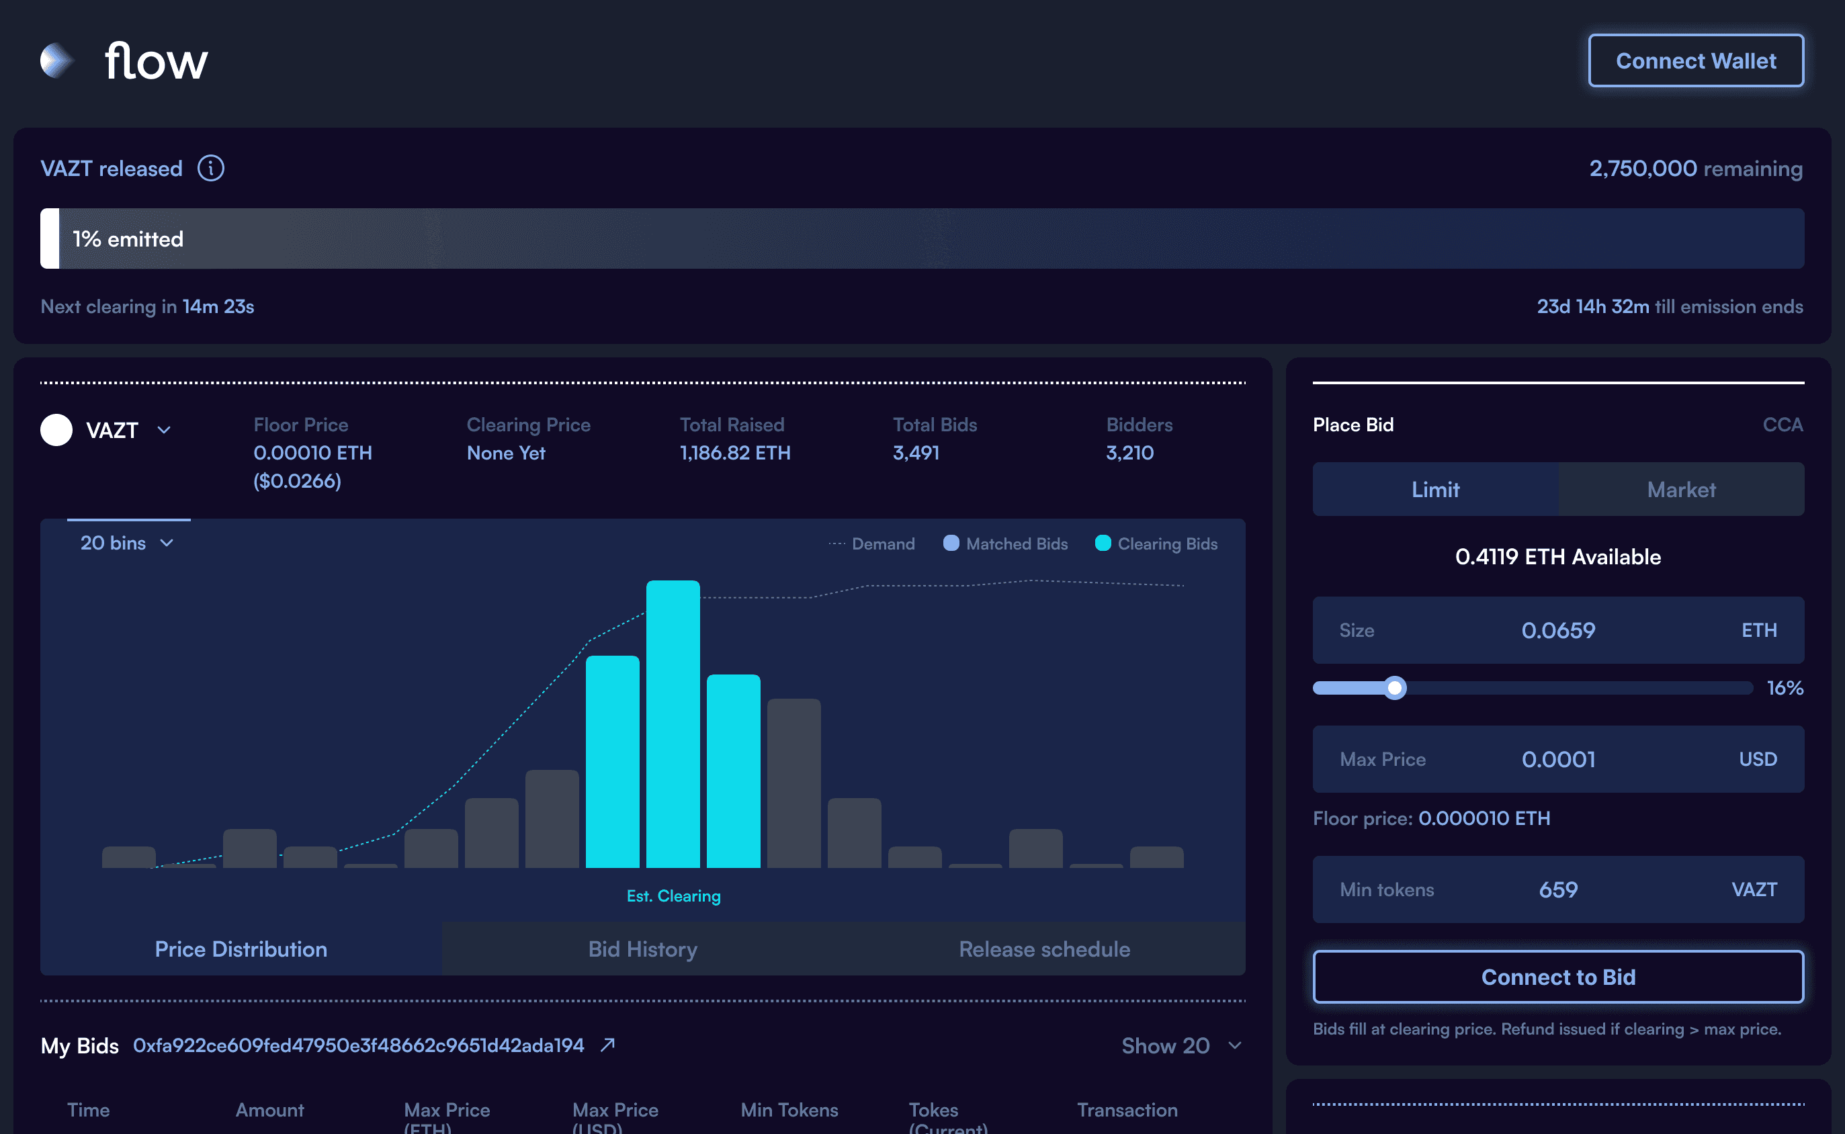Click the bid size percentage slider handle
Viewport: 1845px width, 1134px height.
(1394, 688)
